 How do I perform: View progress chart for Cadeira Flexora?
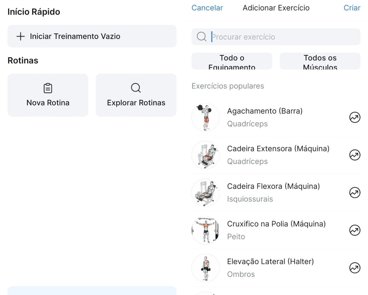pyautogui.click(x=355, y=193)
